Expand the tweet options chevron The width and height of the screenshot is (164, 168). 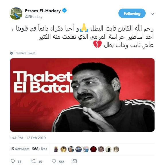pyautogui.click(x=152, y=14)
